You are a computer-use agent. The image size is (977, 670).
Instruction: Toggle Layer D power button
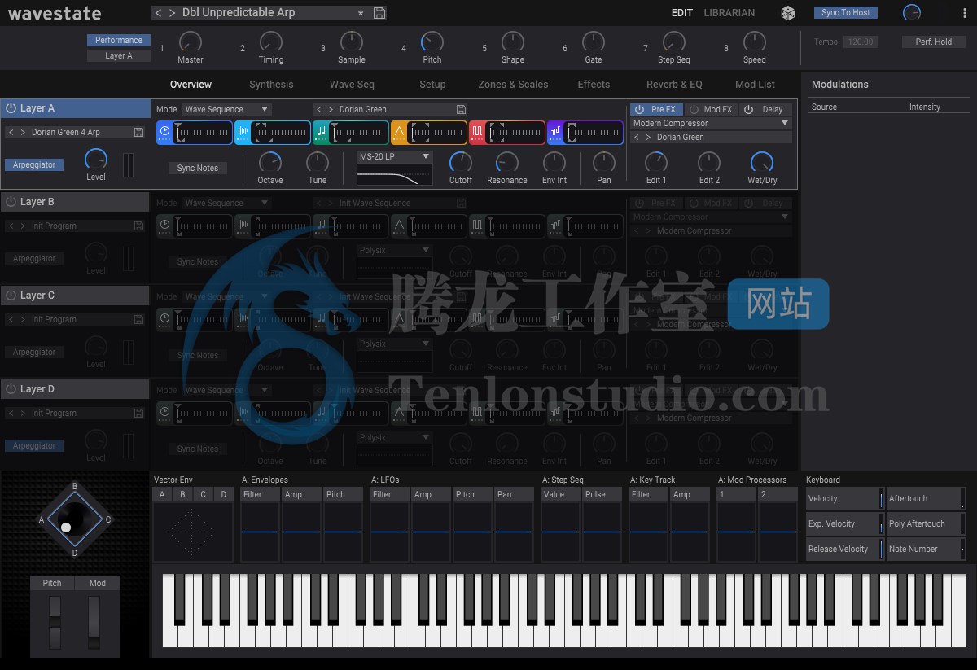11,389
